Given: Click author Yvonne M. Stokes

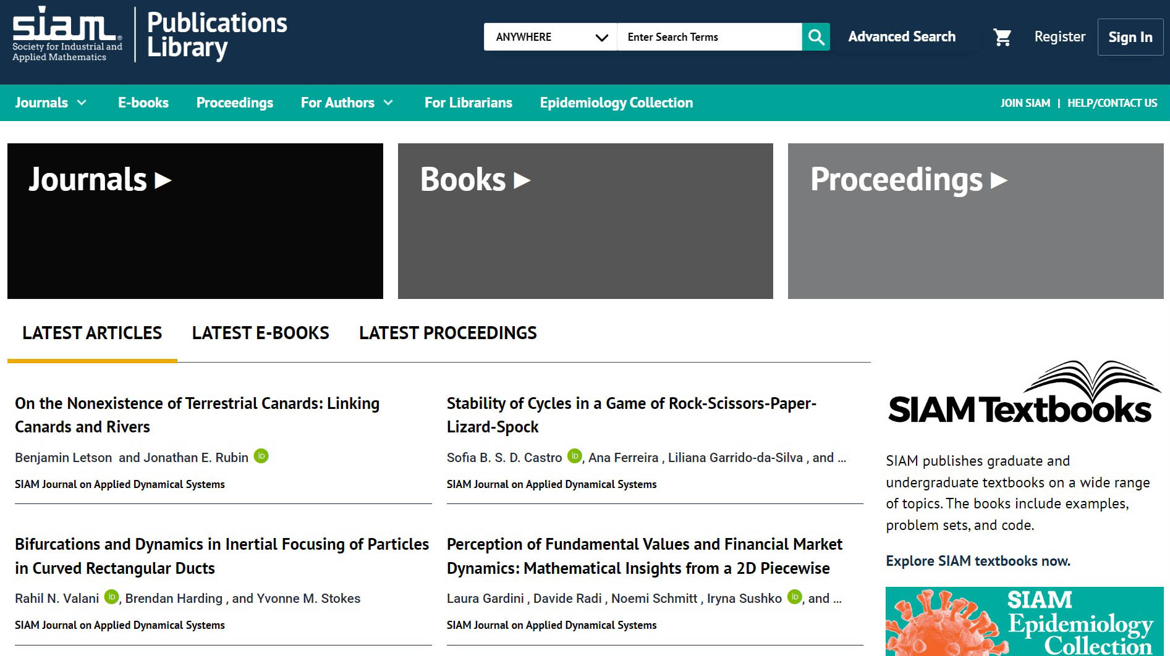Looking at the screenshot, I should point(308,599).
